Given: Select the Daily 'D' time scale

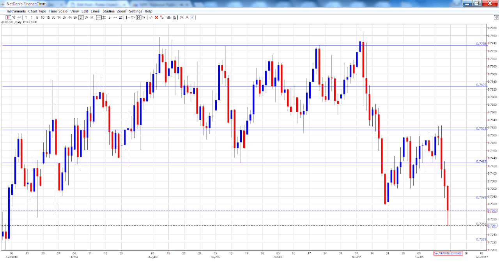Looking at the screenshot, I should coord(81,17).
